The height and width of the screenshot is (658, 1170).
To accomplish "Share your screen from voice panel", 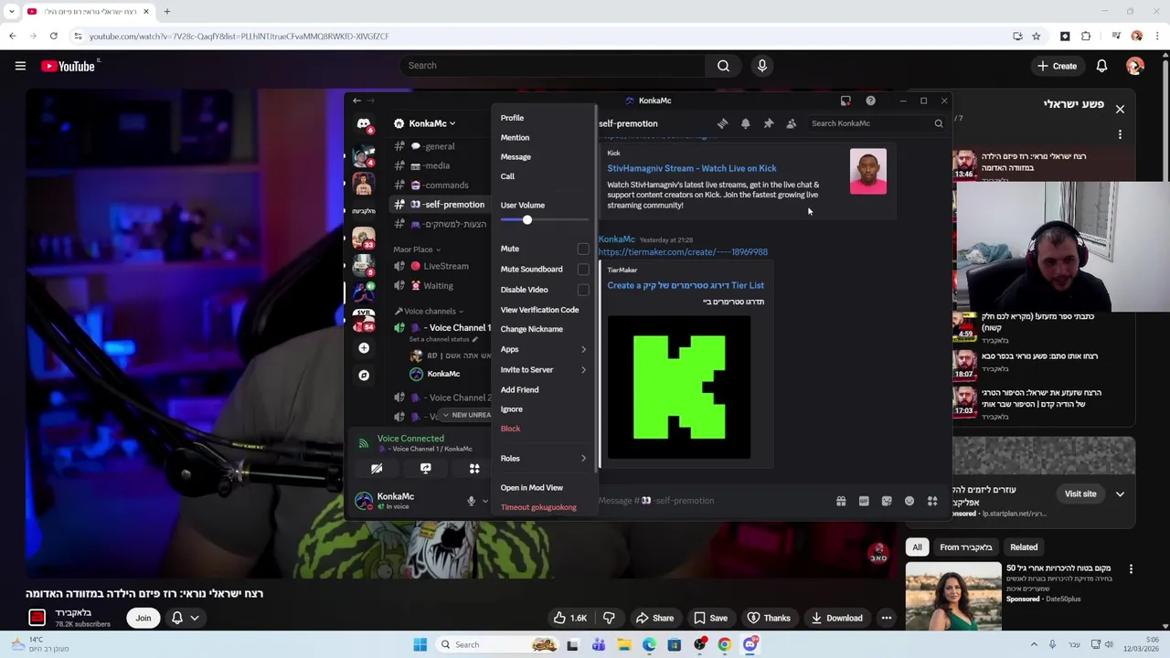I will [425, 468].
